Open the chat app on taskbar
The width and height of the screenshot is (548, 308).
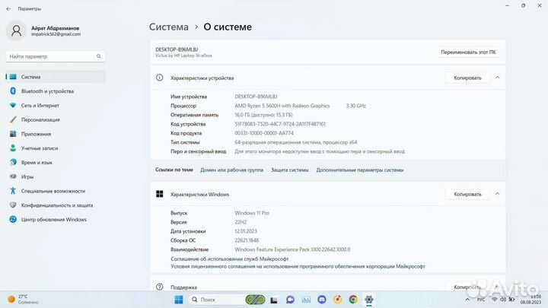click(x=290, y=300)
